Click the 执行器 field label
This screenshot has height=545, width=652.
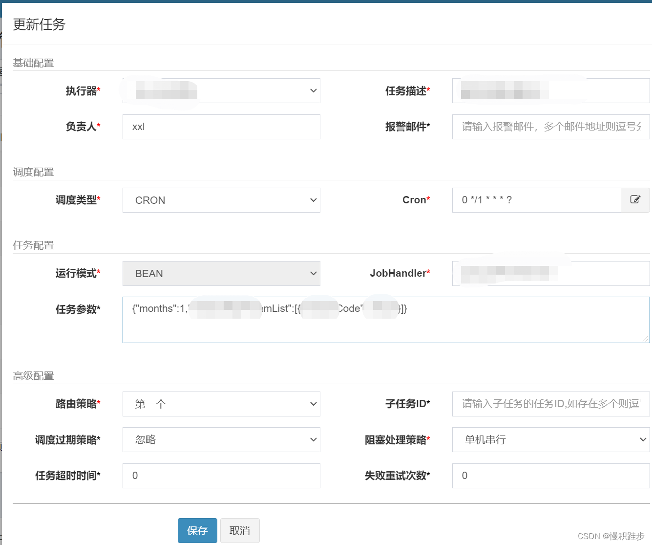click(83, 91)
